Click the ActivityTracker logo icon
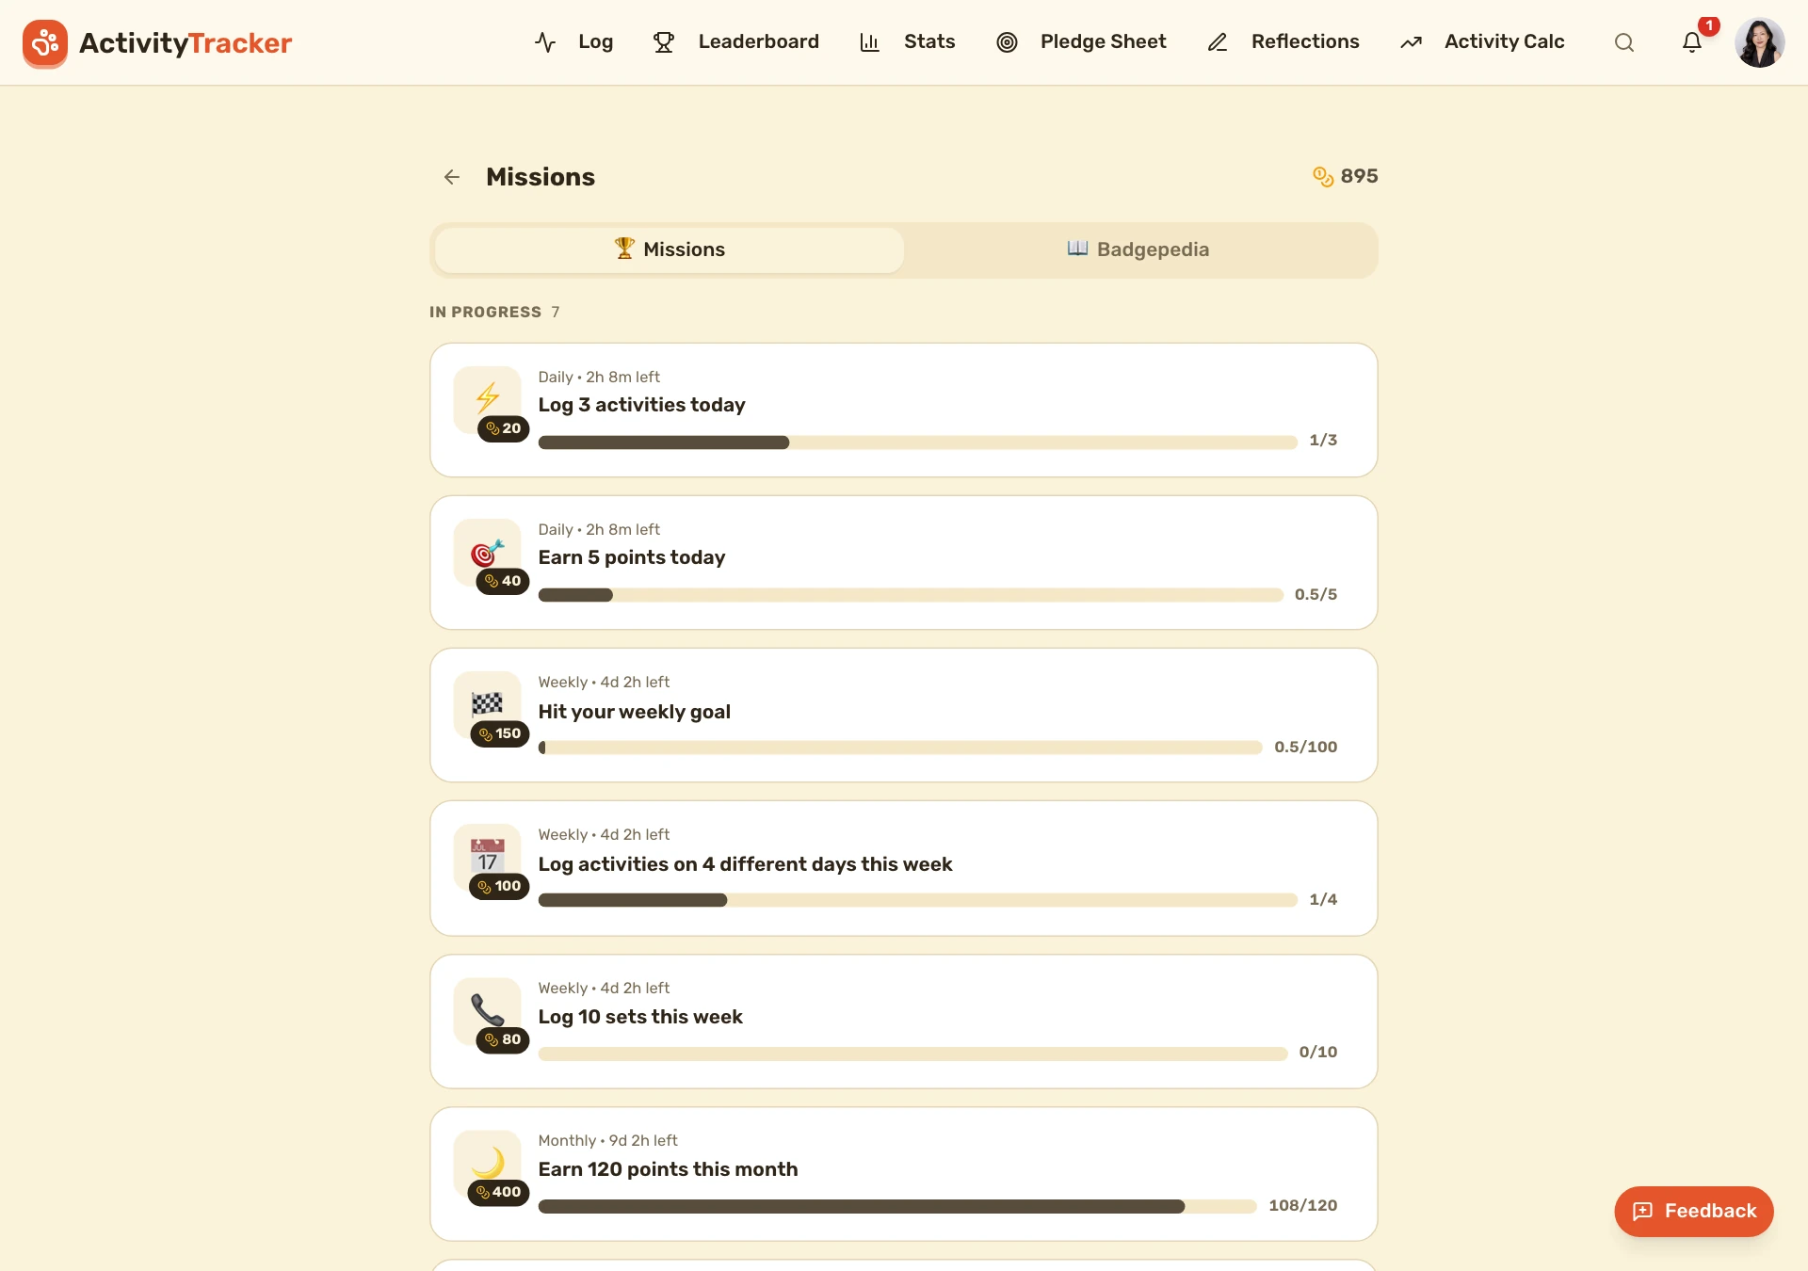The image size is (1808, 1271). click(x=45, y=42)
